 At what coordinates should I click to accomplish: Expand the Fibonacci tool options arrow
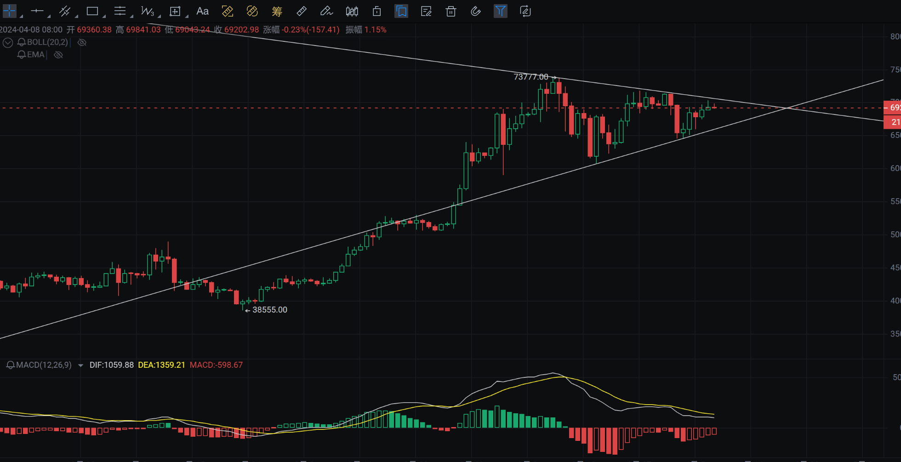pyautogui.click(x=131, y=17)
